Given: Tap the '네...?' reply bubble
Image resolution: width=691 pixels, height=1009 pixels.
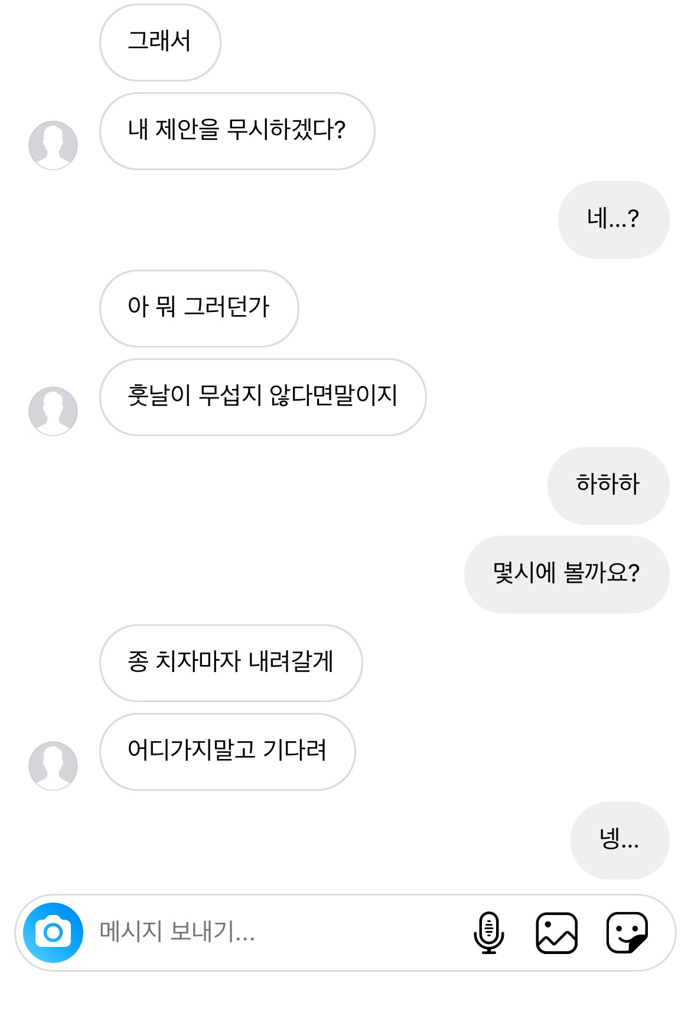Looking at the screenshot, I should [x=613, y=220].
